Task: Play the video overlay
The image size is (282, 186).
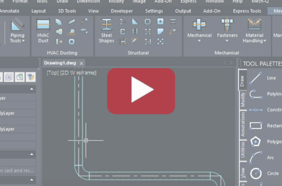Action: coord(141,91)
